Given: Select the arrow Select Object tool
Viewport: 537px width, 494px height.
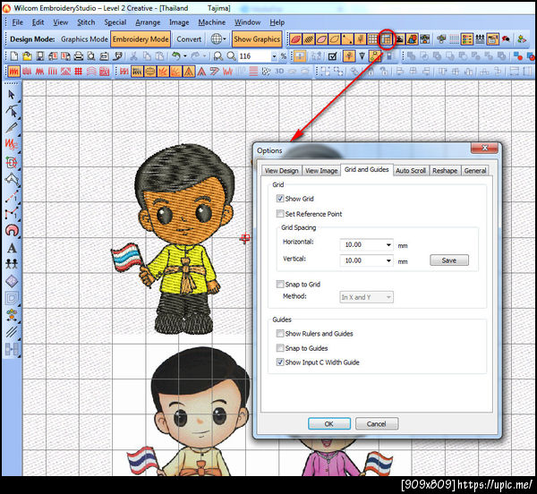Looking at the screenshot, I should [12, 94].
